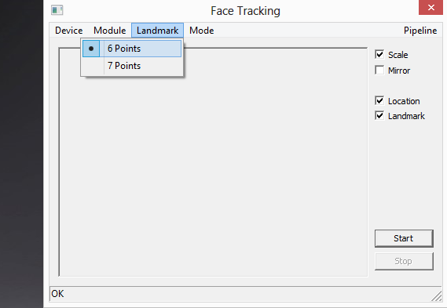Image resolution: width=447 pixels, height=308 pixels.
Task: Close the Face Tracking window
Action: tap(431, 7)
